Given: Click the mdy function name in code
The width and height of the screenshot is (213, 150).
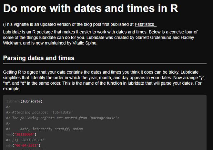Looking at the screenshot, I should click(x=9, y=145).
